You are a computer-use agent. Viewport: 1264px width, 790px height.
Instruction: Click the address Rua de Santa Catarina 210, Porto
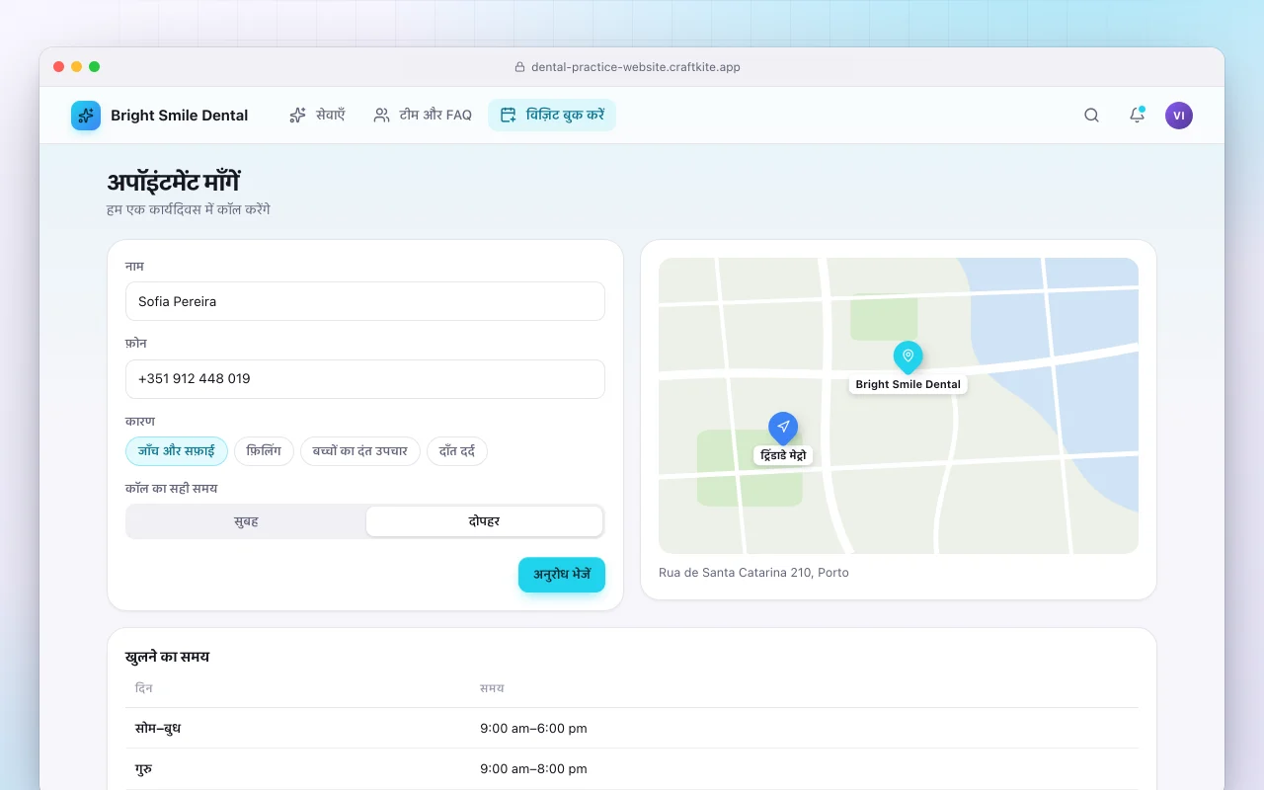(753, 573)
